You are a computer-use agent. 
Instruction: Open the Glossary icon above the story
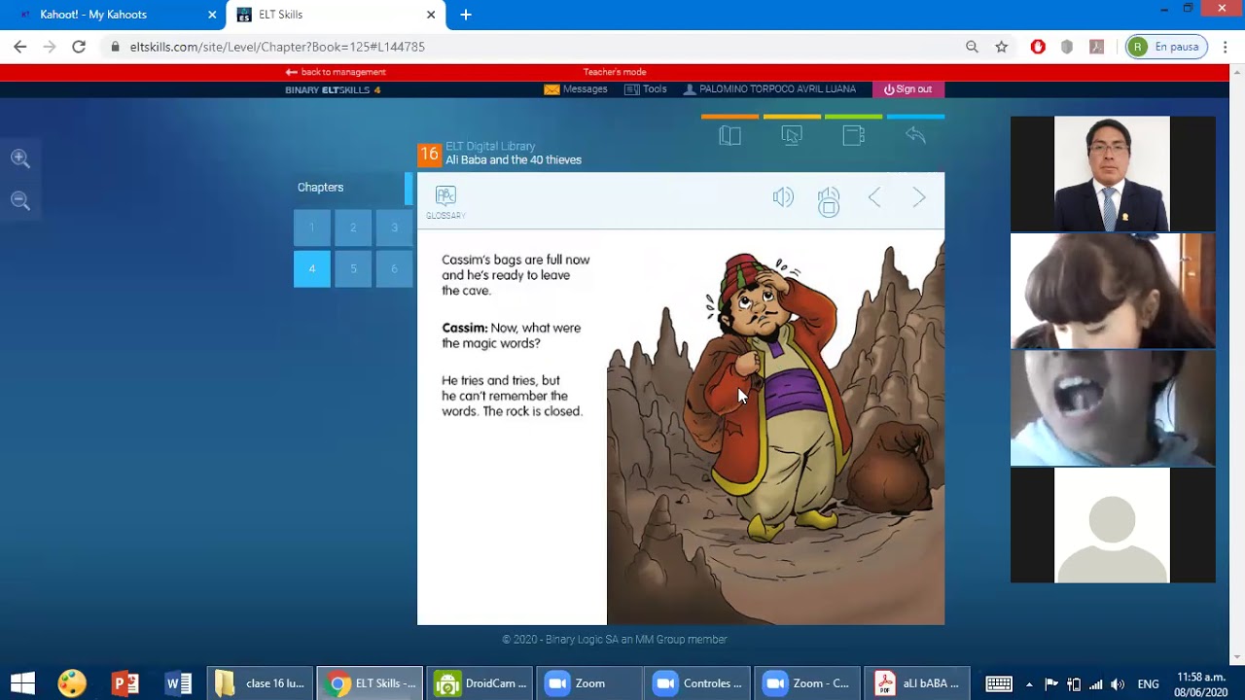click(x=445, y=201)
